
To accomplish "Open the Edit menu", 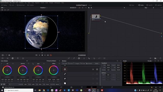I will (13, 3).
